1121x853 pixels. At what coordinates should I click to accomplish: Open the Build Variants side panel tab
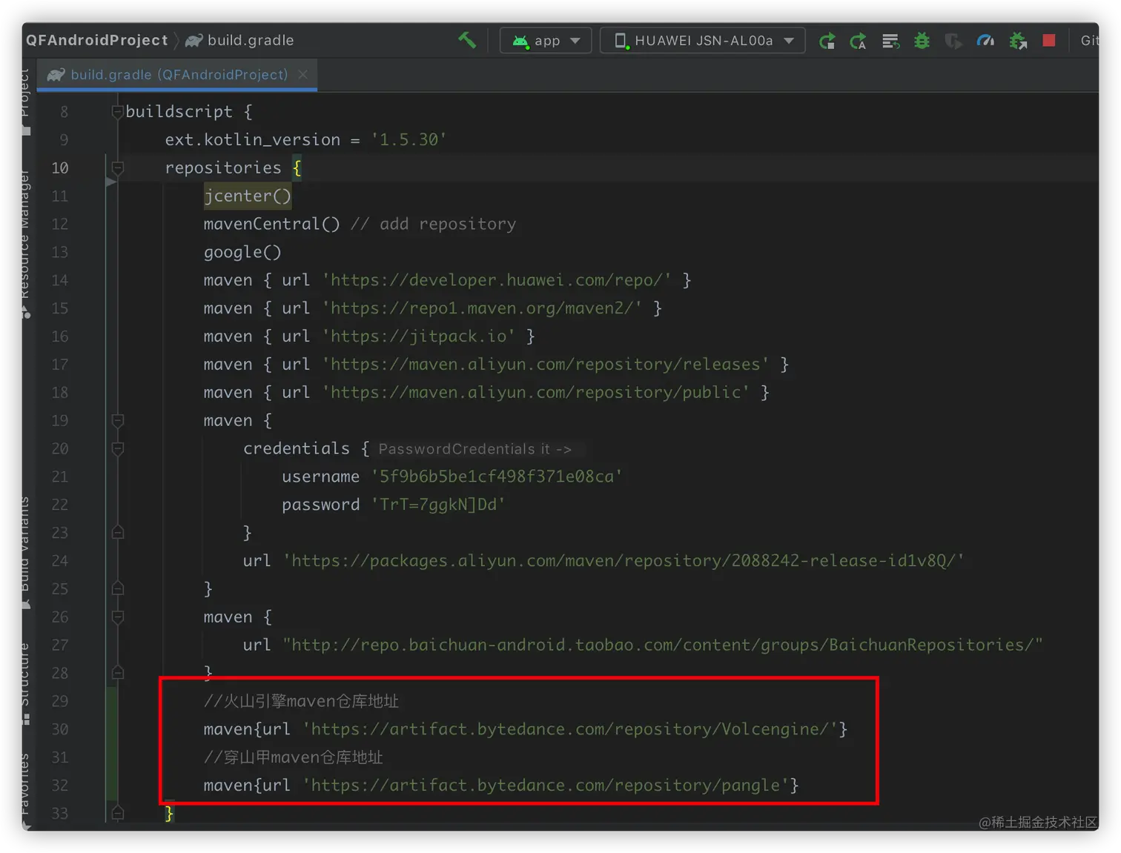pos(24,552)
